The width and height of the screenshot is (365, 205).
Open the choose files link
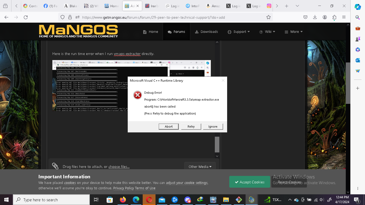(119, 167)
